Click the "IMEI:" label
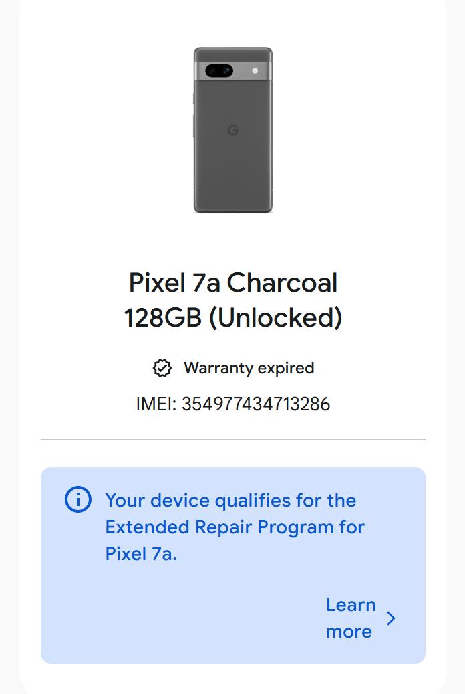 [156, 404]
